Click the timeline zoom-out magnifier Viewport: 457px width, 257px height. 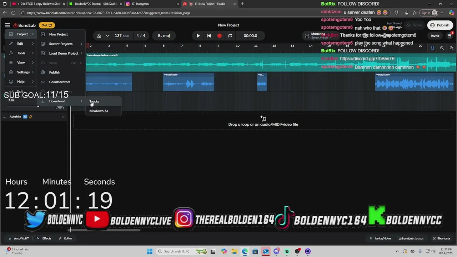(x=442, y=48)
